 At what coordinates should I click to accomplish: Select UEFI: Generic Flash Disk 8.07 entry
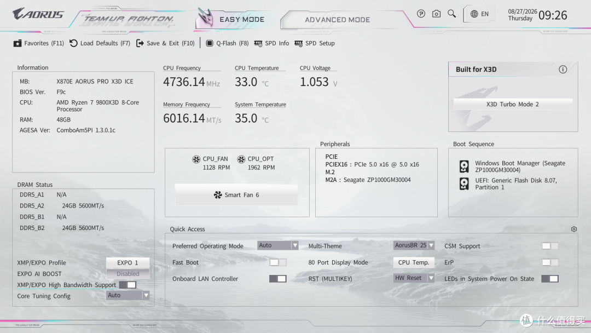tap(508, 183)
